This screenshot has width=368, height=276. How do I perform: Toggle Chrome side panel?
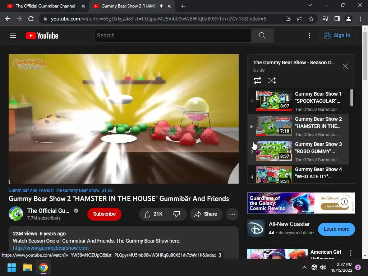(337, 19)
